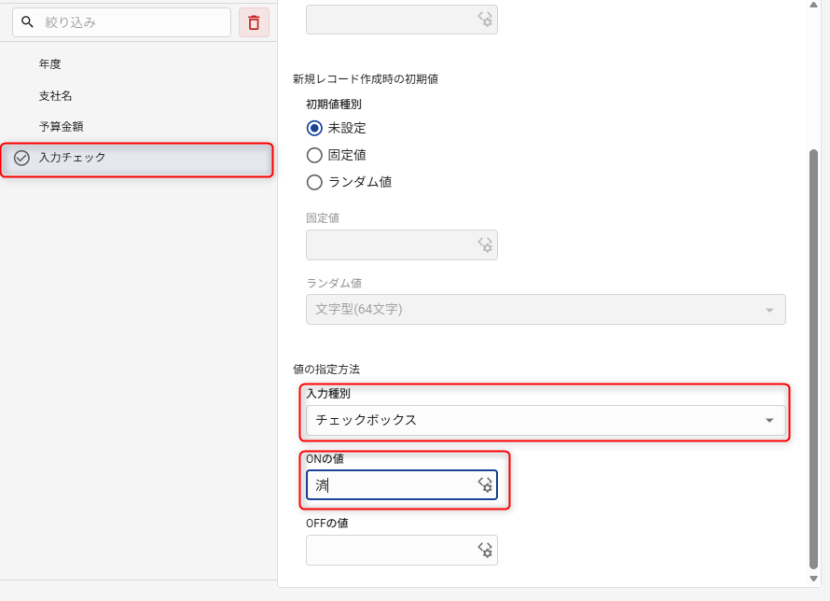Screen dimensions: 830x601
Task: Click the settings icon in the 固定値 field
Action: tap(485, 245)
